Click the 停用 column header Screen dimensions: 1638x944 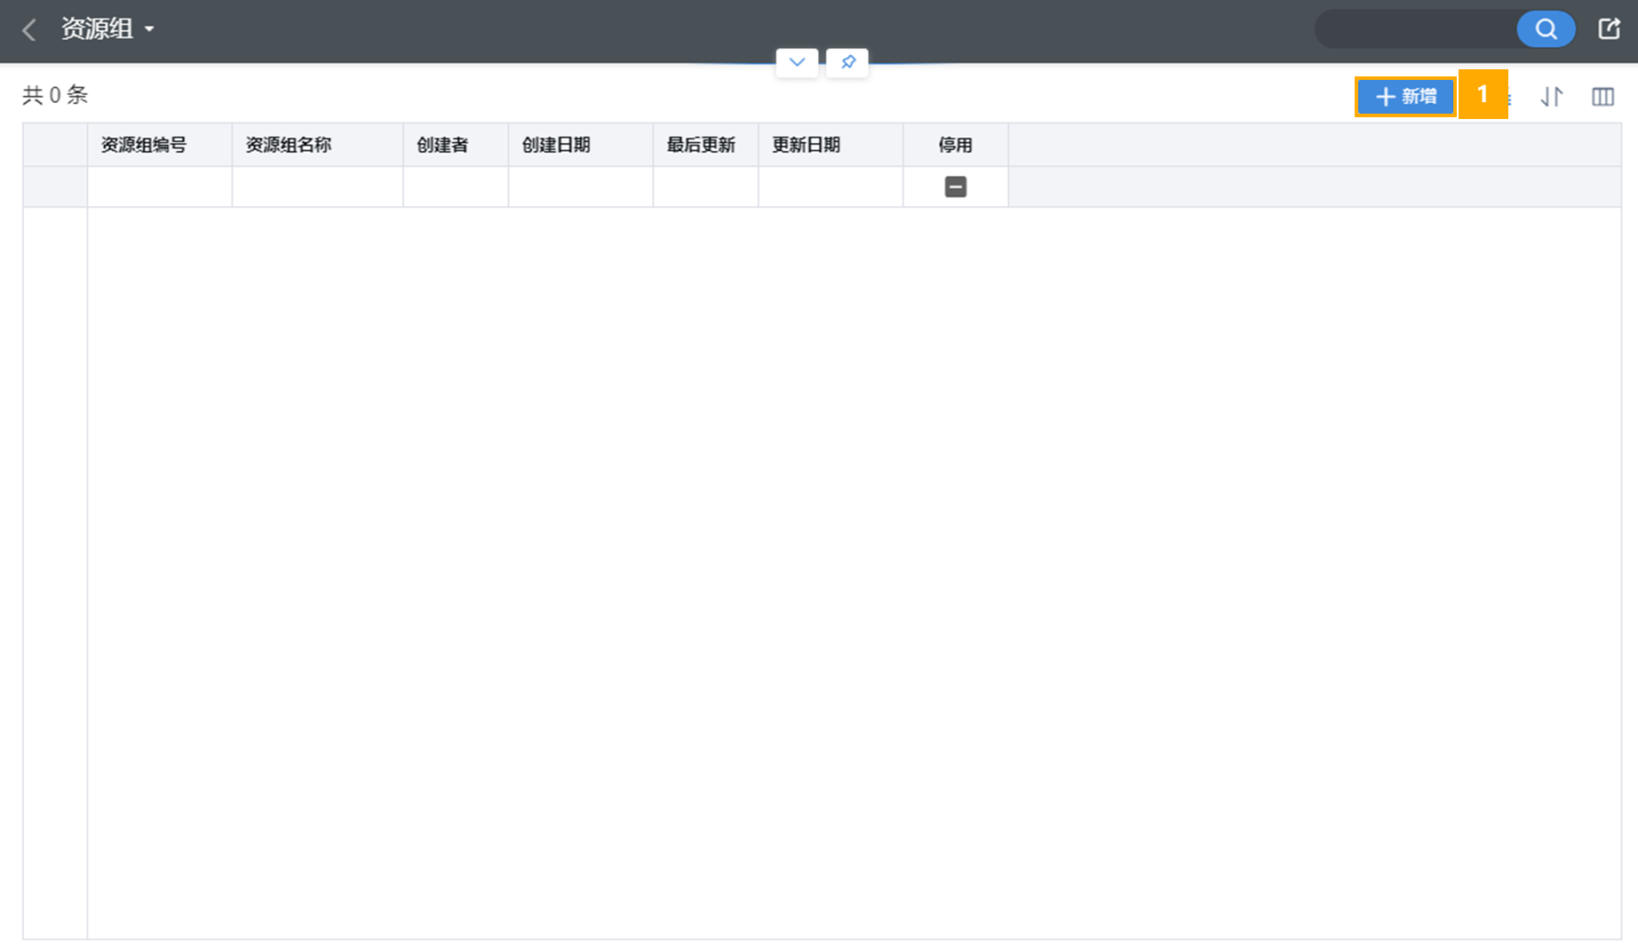point(956,145)
